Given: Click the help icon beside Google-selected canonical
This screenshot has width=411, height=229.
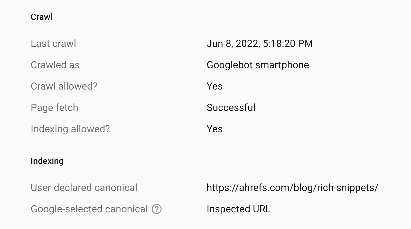Looking at the screenshot, I should click(156, 209).
